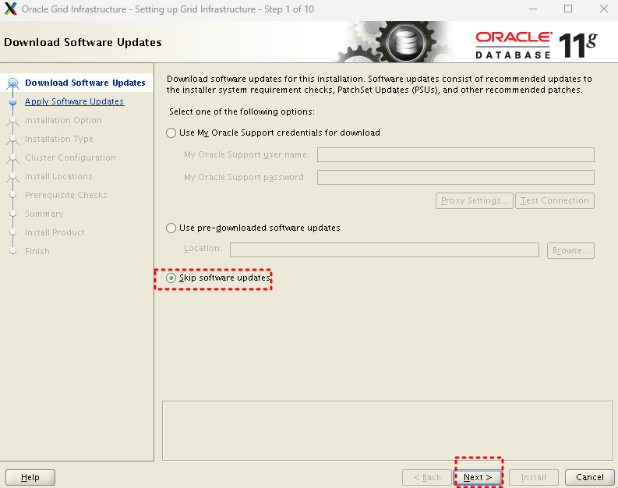This screenshot has height=488, width=618.
Task: Click the current-step bullet icon beside Download Software Updates
Action: 13,83
